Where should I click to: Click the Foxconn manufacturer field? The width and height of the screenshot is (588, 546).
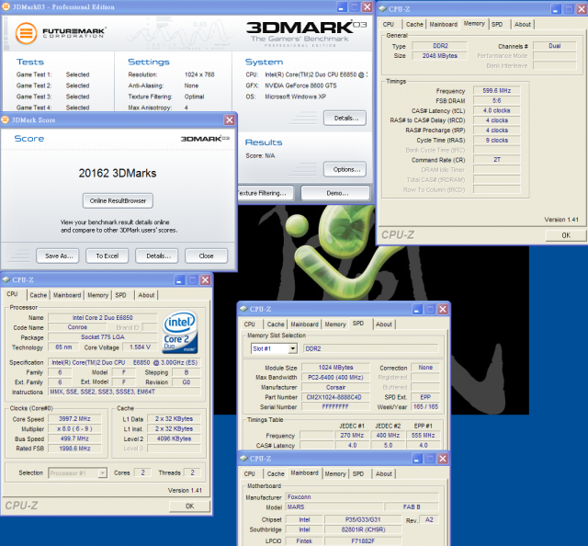[x=362, y=497]
